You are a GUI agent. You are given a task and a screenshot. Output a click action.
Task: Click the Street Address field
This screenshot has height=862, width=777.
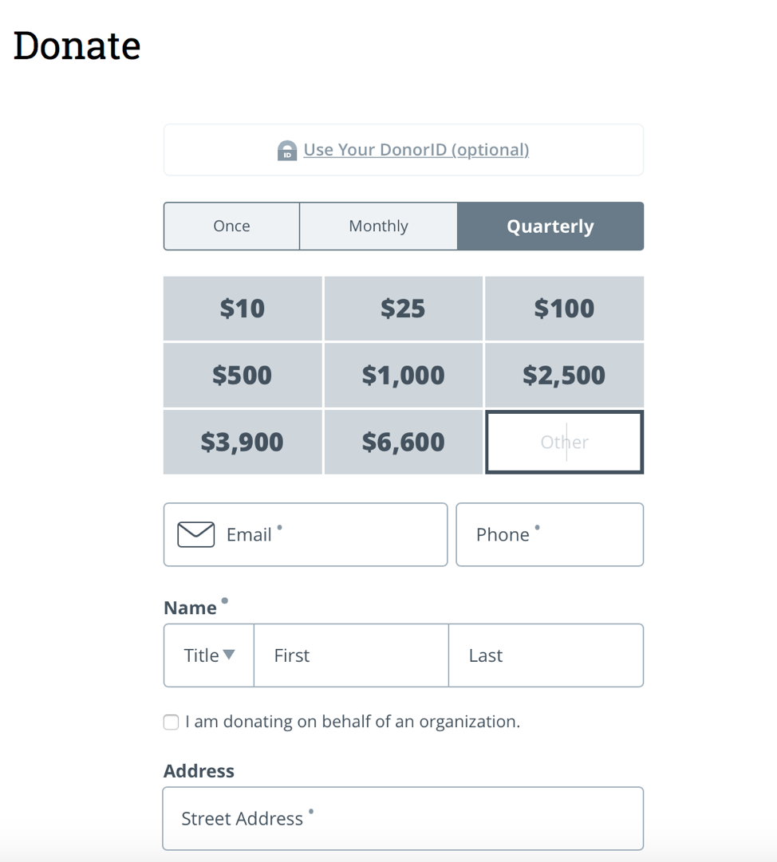(x=403, y=819)
